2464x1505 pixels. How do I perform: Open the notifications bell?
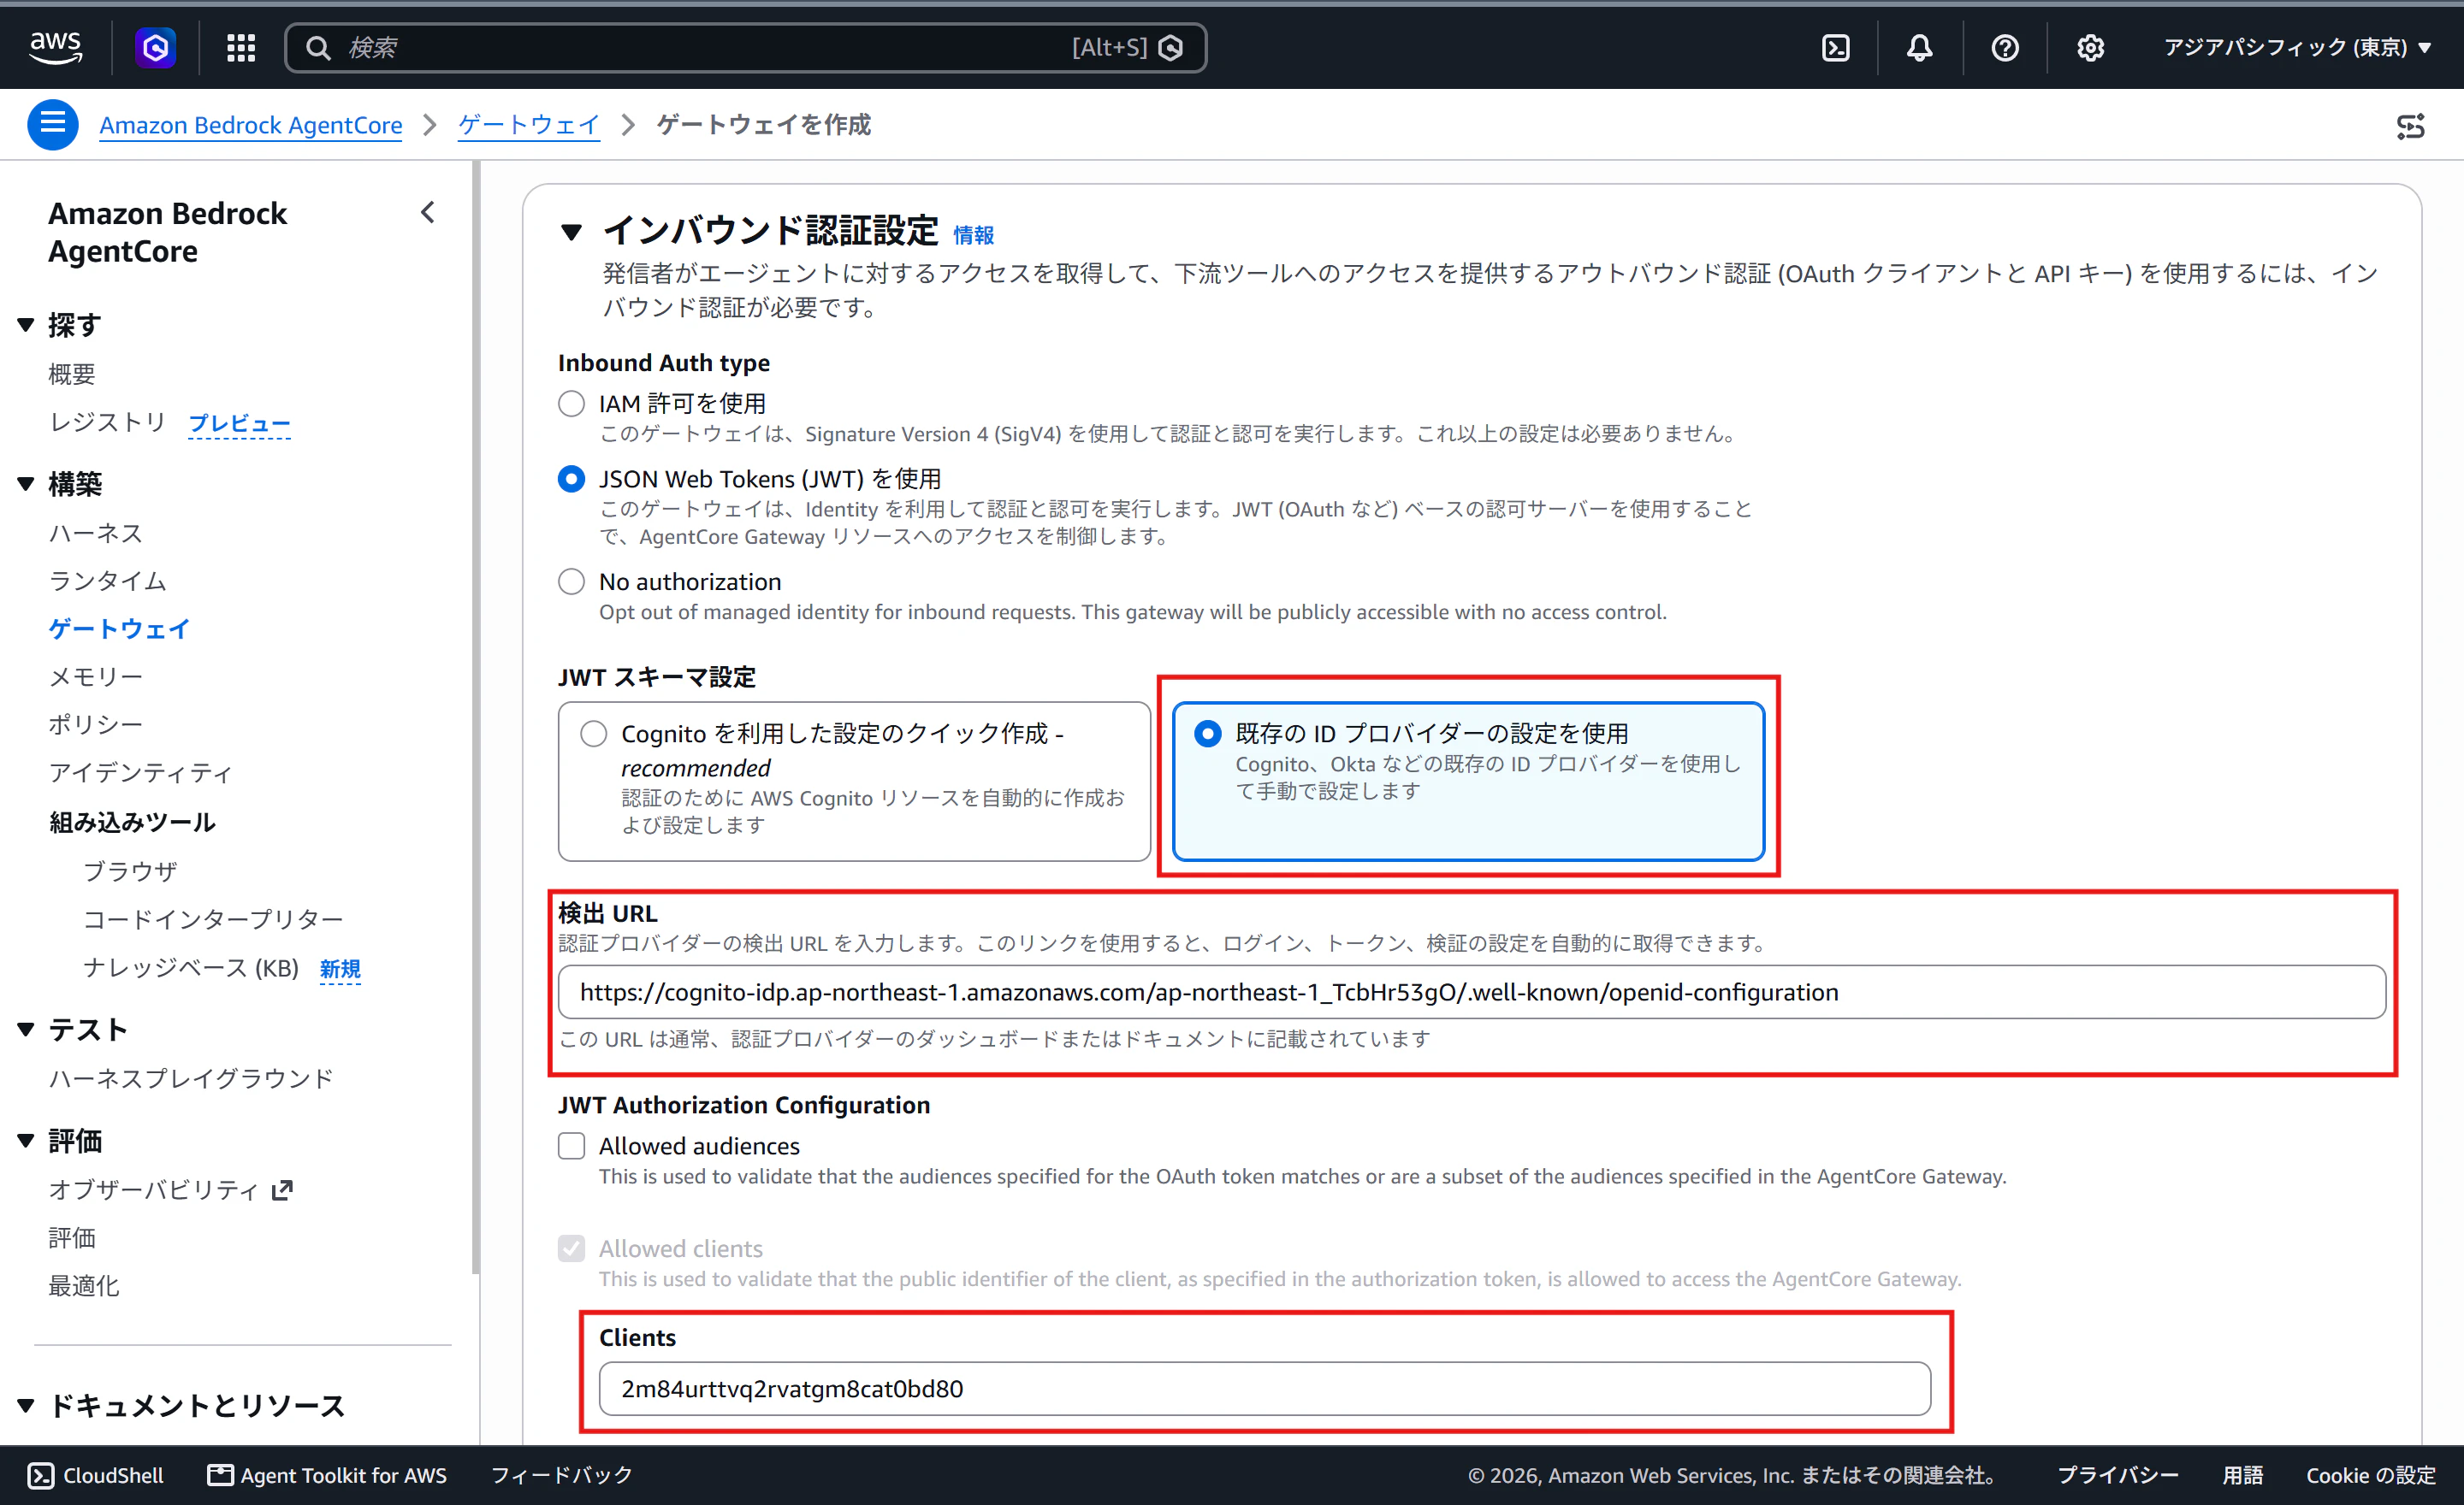1919,47
